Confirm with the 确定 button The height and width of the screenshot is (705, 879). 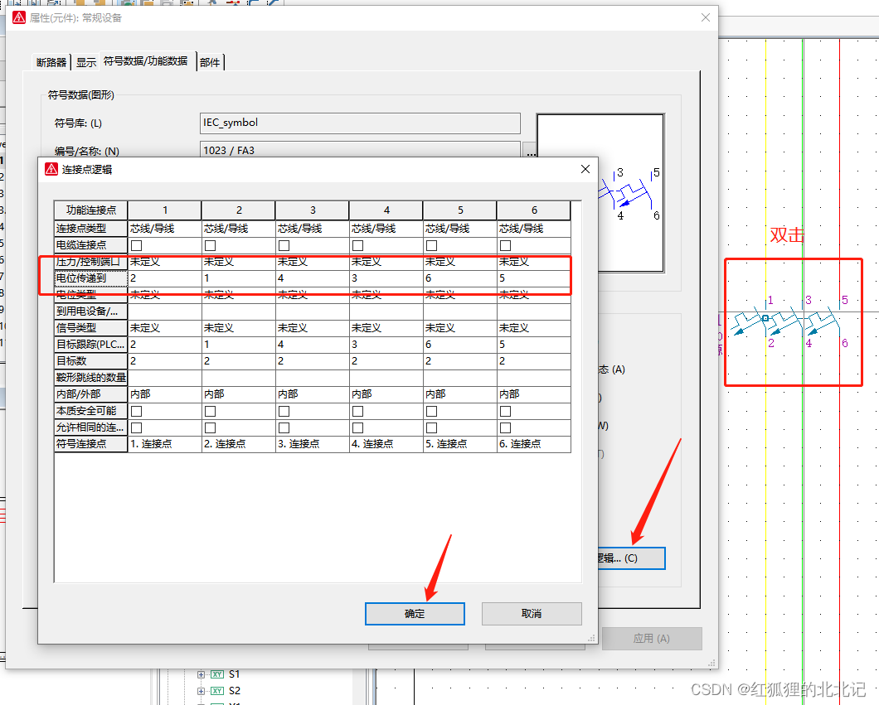click(x=415, y=614)
